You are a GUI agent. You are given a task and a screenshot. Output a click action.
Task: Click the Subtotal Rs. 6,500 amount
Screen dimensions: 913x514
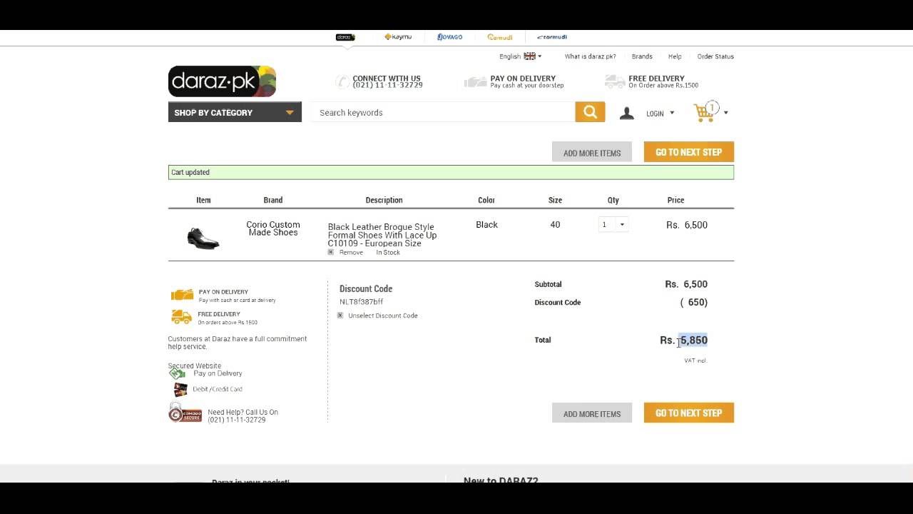click(686, 284)
